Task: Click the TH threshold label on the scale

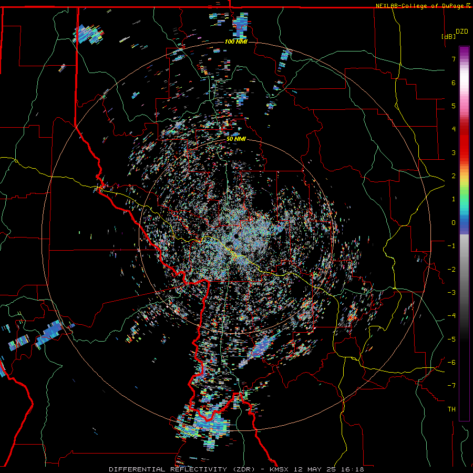Action: (x=451, y=409)
